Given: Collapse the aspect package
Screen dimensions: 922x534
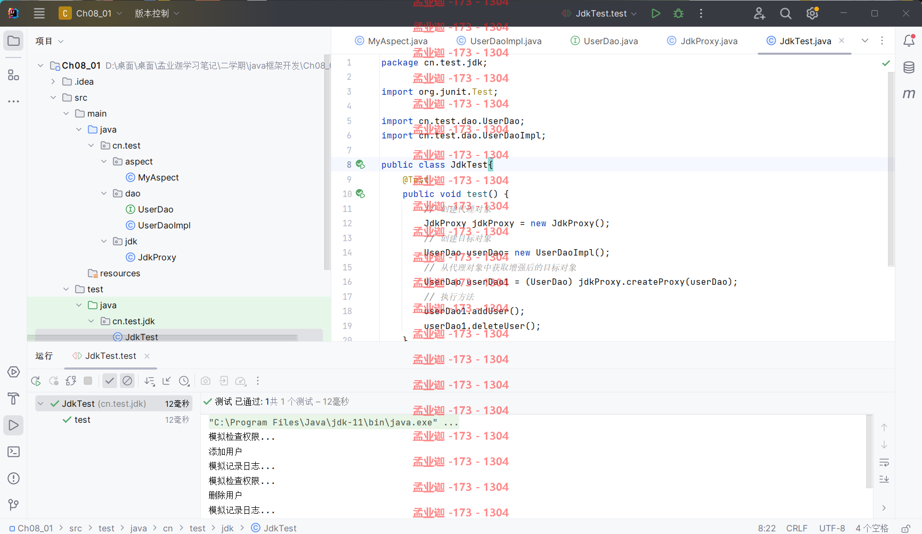Looking at the screenshot, I should [x=104, y=161].
